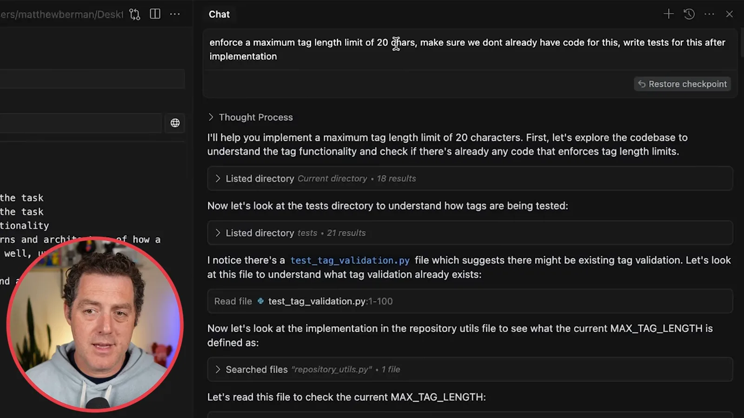The image size is (744, 418).
Task: Open the editor more actions ellipsis
Action: tap(175, 14)
